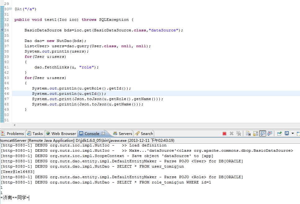The width and height of the screenshot is (300, 204).
Task: Click the @At("/a") annotation
Action: [25, 9]
